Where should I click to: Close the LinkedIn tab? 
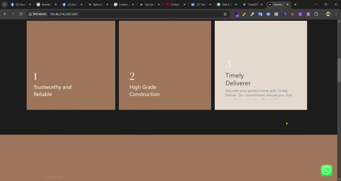tap(210, 4)
